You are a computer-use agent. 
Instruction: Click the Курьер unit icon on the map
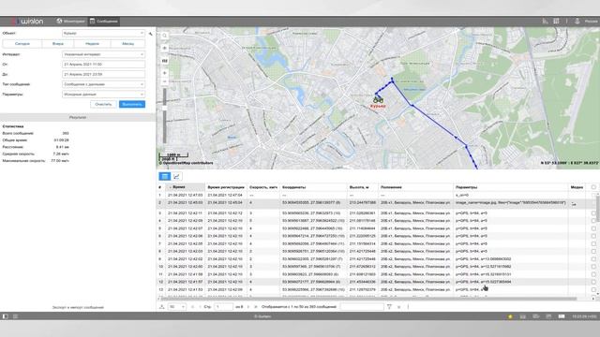tap(378, 100)
